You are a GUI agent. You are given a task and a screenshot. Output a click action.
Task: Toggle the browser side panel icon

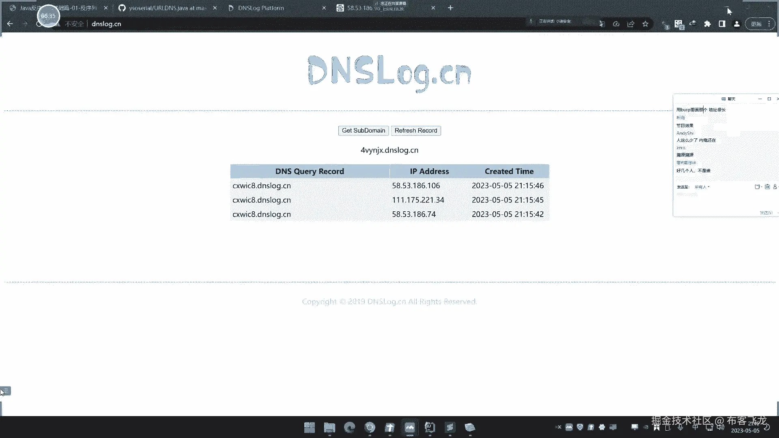pyautogui.click(x=722, y=24)
